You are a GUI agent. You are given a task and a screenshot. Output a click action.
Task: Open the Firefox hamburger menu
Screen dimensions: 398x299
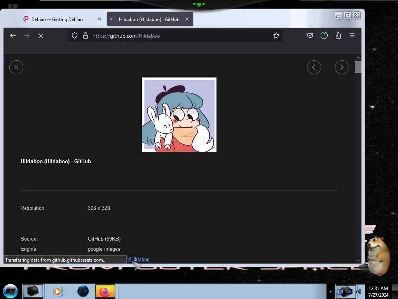[x=352, y=35]
